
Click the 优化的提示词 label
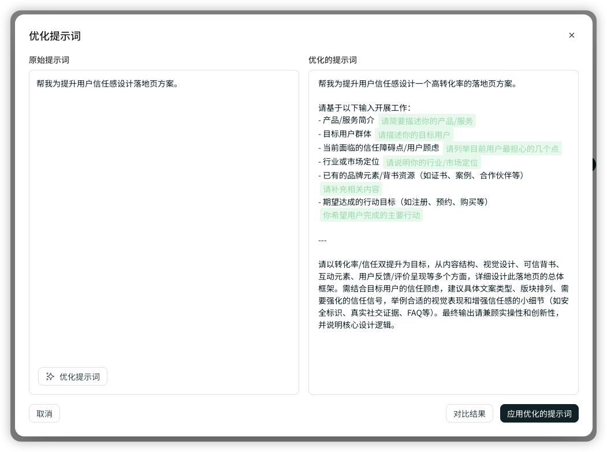click(333, 60)
